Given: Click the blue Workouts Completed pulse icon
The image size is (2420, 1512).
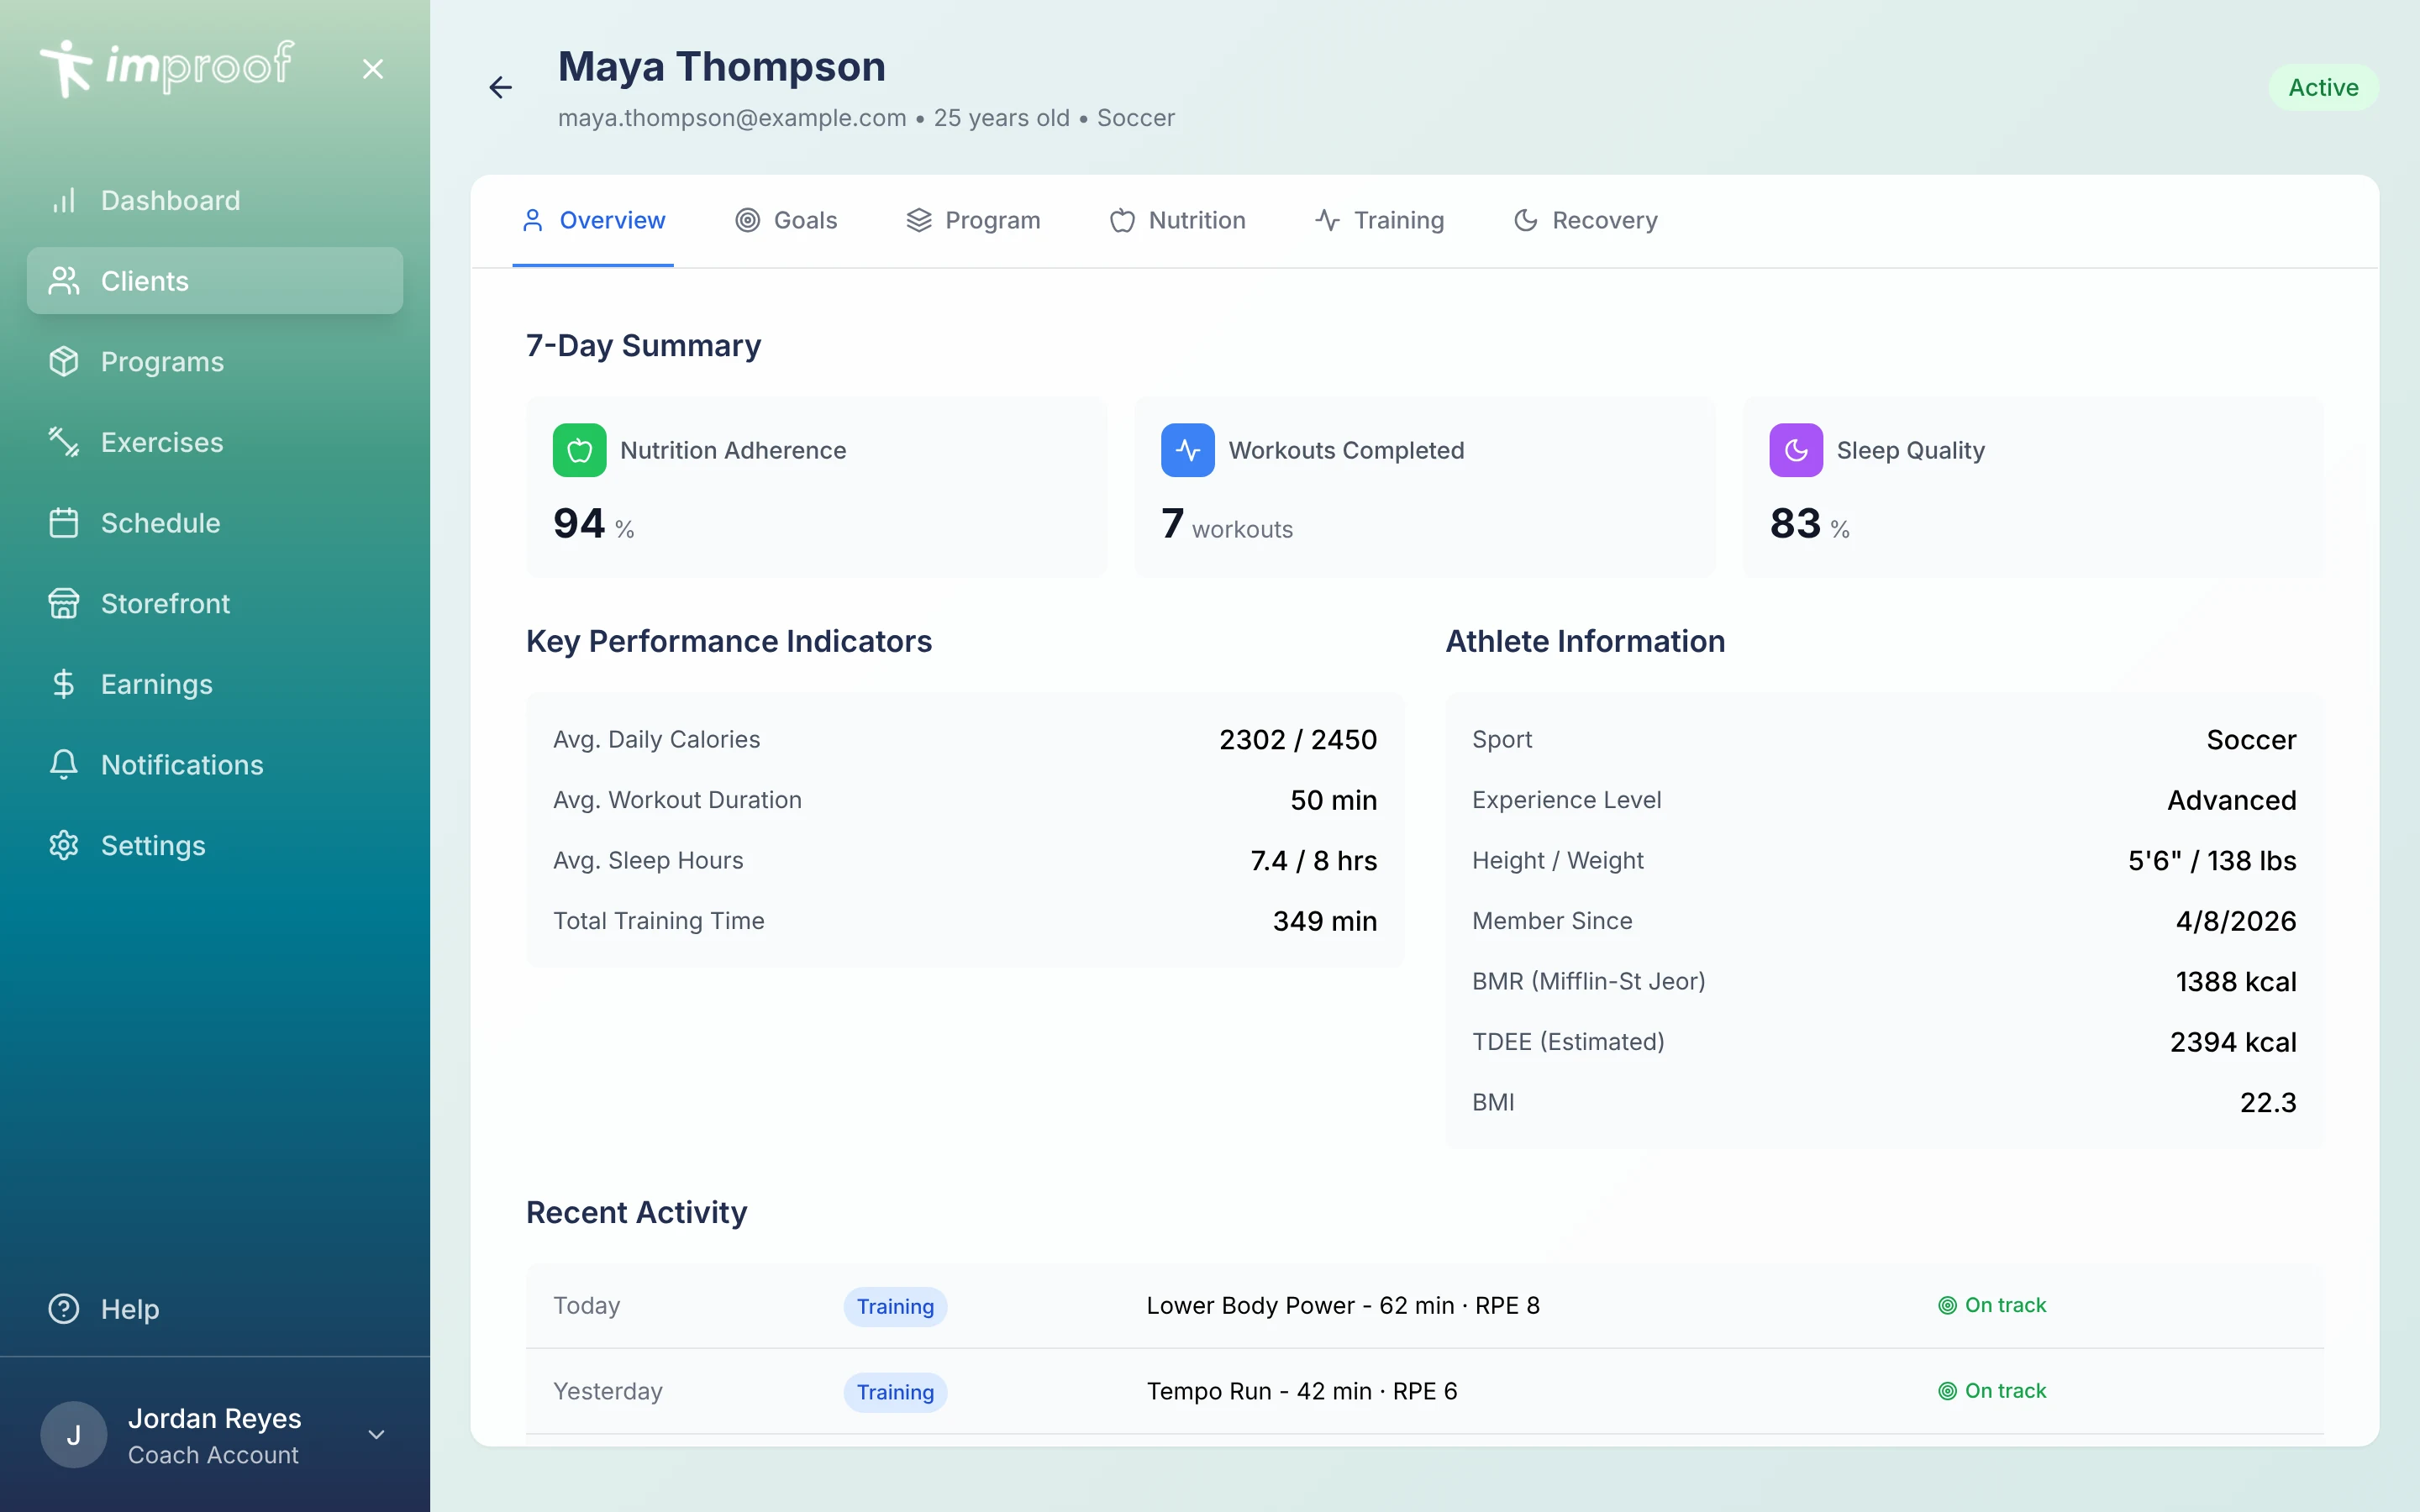Looking at the screenshot, I should (1188, 450).
